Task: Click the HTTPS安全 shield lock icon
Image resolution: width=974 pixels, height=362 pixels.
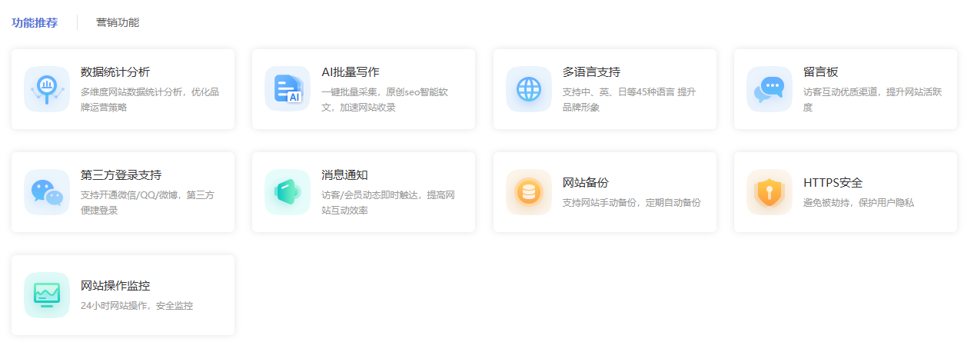Action: point(770,191)
